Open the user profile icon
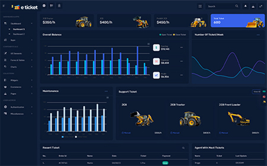Viewport: 267px width, 166px height. [253, 6]
